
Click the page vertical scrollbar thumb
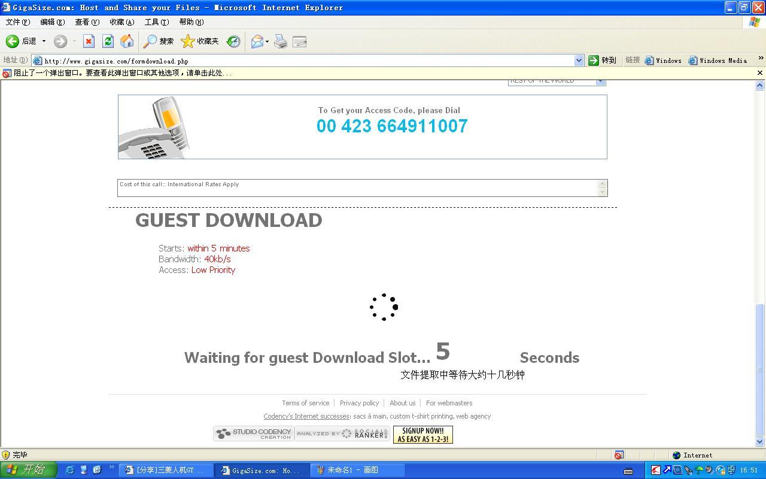pos(760,369)
